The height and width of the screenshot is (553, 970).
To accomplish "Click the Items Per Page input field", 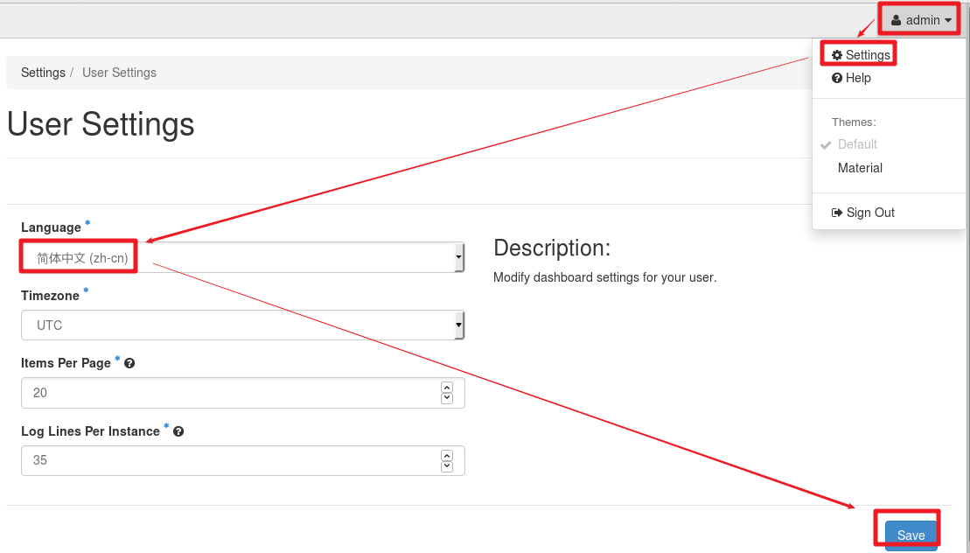I will [227, 393].
